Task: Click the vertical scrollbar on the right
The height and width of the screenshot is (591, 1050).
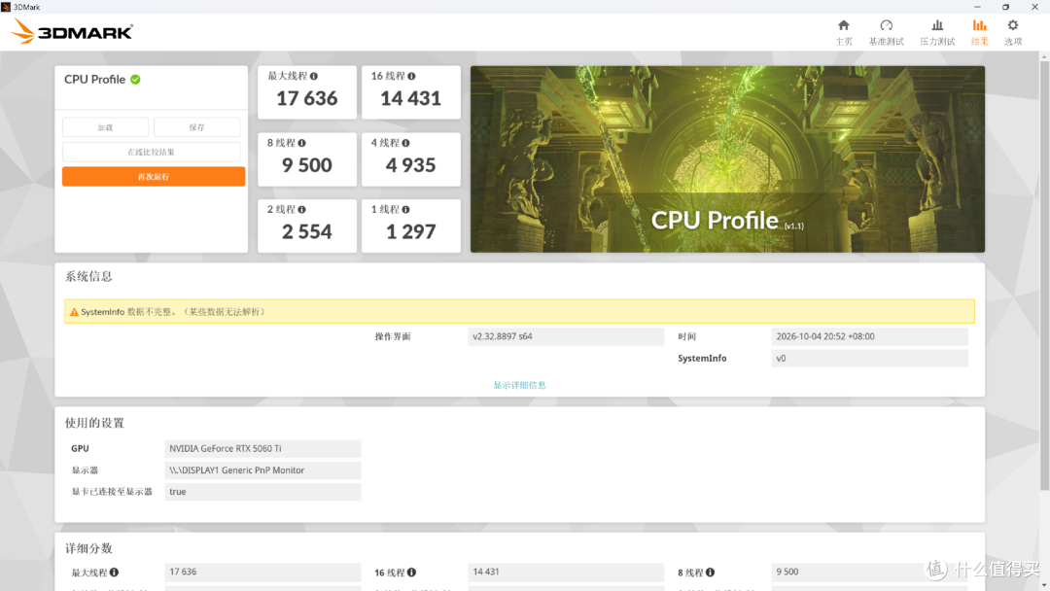Action: click(1044, 274)
